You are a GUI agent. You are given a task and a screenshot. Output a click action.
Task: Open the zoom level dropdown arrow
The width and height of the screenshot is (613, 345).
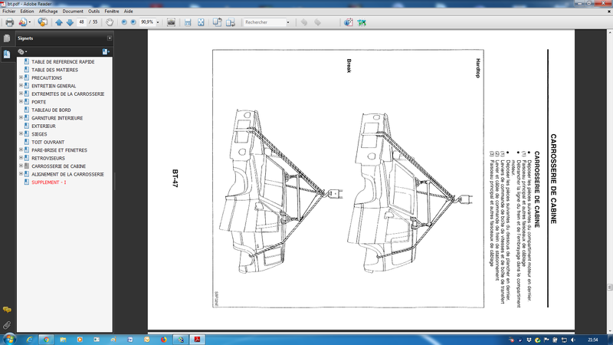pyautogui.click(x=158, y=22)
